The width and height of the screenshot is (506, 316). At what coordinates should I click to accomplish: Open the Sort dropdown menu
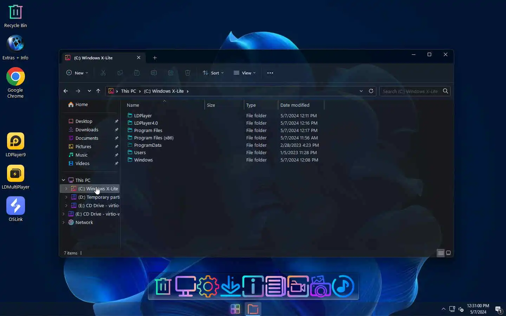coord(213,73)
